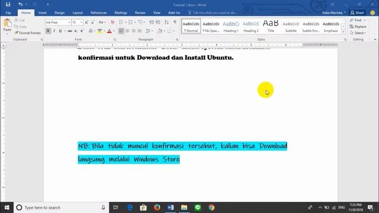Decrease paragraph indent
Viewport: 379px width, 213px height.
[152, 22]
